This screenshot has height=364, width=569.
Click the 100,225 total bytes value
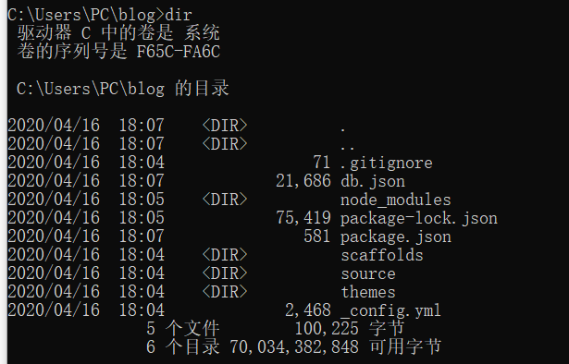[x=327, y=329]
